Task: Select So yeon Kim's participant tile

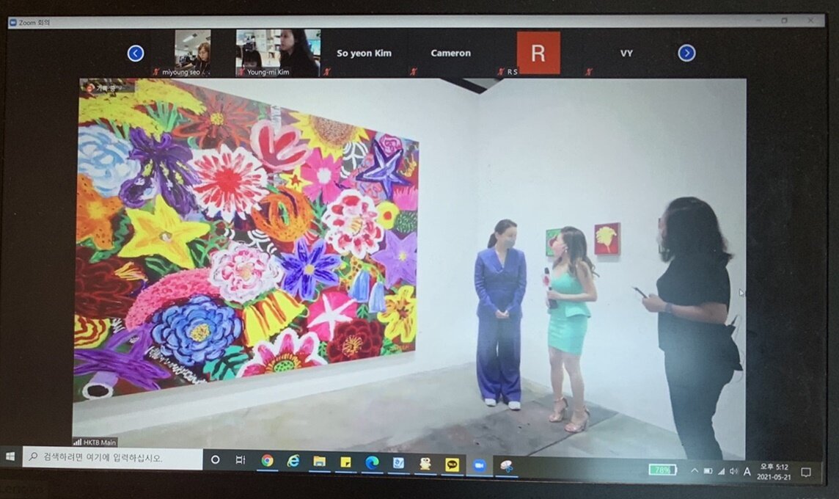Action: [x=364, y=53]
